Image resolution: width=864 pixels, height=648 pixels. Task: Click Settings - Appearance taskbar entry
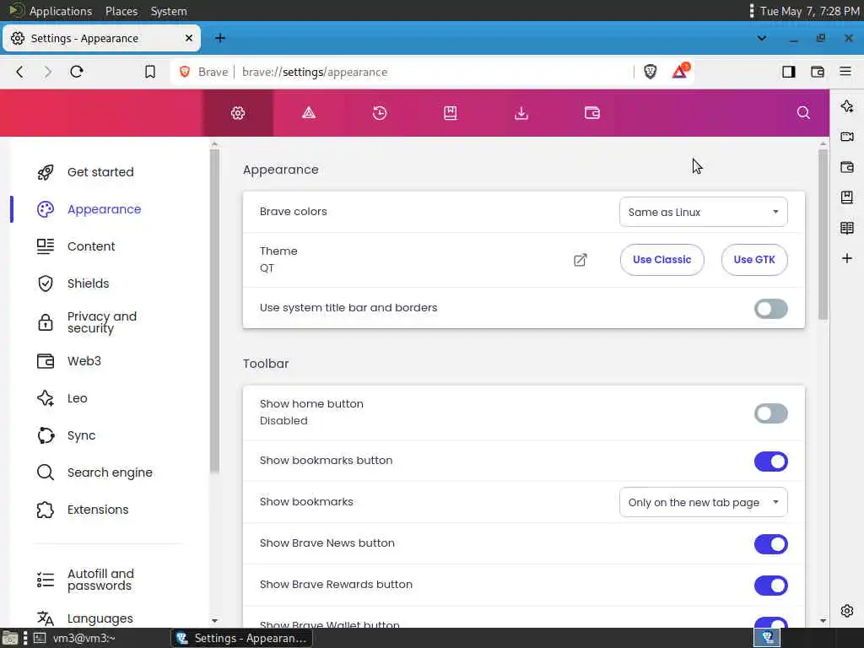[241, 638]
